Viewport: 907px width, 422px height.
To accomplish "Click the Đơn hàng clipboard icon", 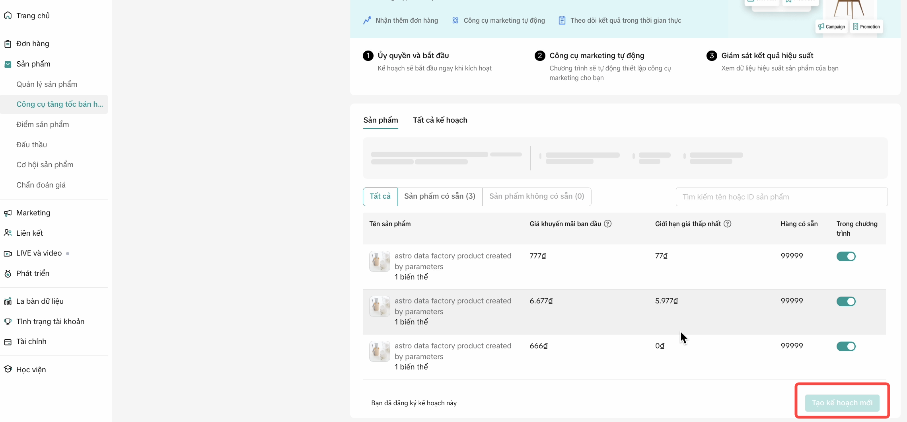I will [8, 44].
